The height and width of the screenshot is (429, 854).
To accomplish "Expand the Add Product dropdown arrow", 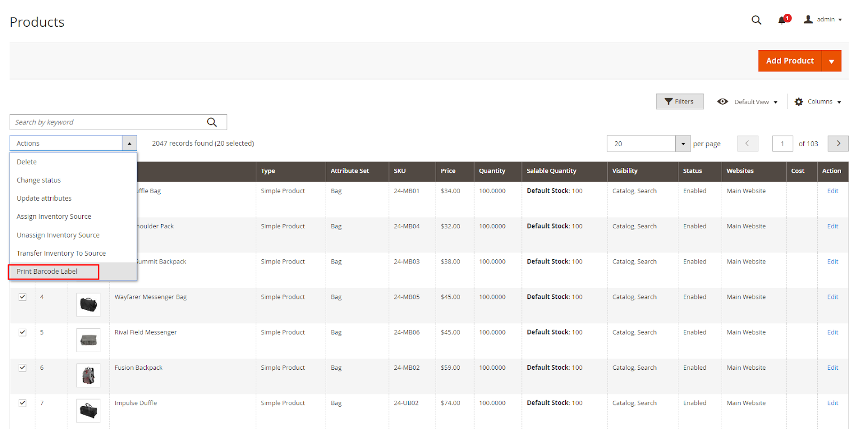I will [831, 61].
